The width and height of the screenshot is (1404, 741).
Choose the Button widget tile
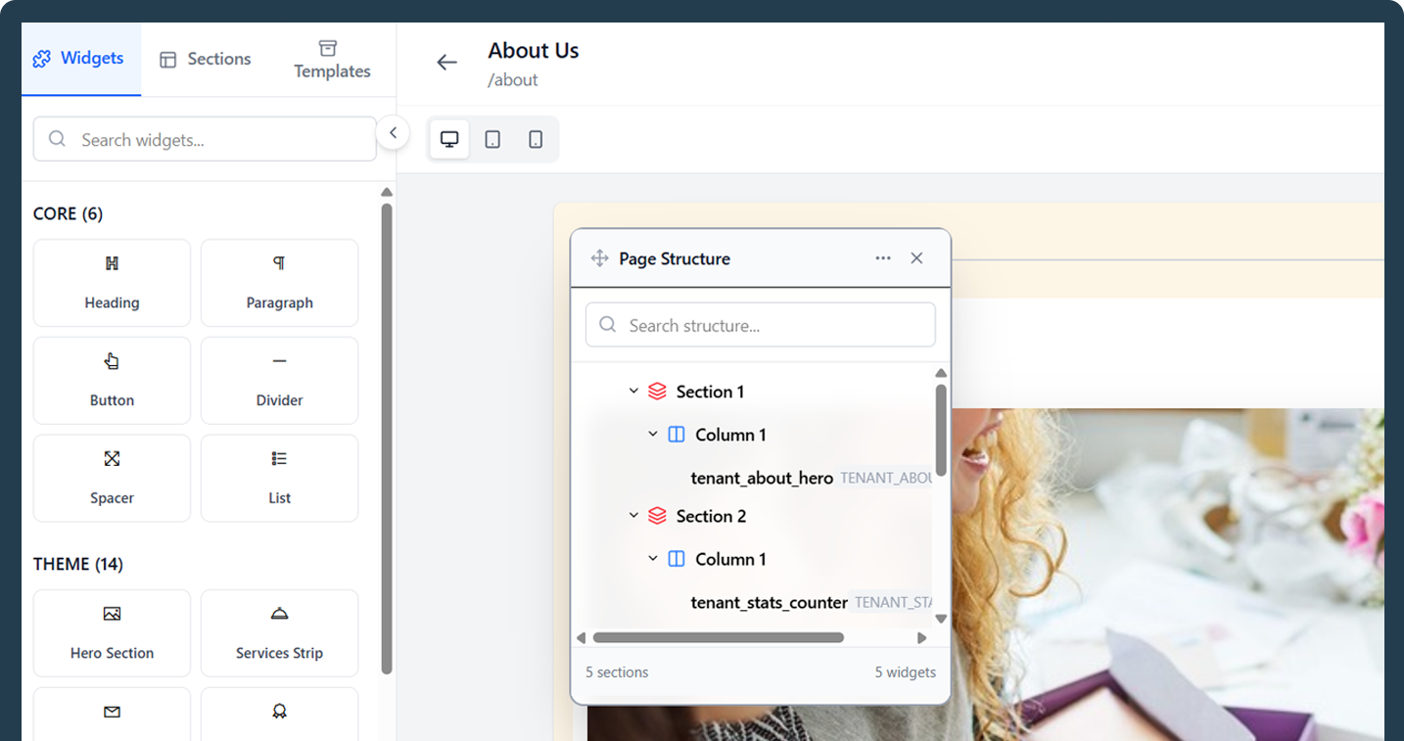112,381
